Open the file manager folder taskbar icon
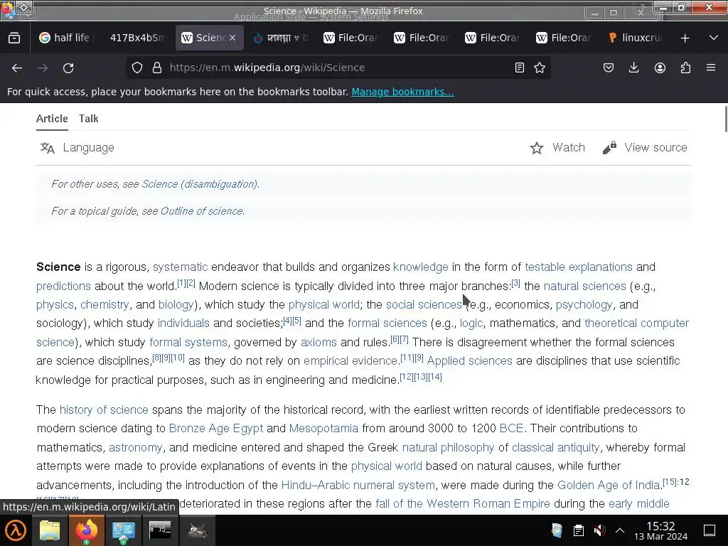The width and height of the screenshot is (728, 546). tap(50, 530)
